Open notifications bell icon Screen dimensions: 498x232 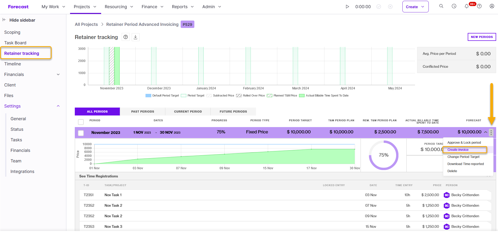tap(467, 6)
